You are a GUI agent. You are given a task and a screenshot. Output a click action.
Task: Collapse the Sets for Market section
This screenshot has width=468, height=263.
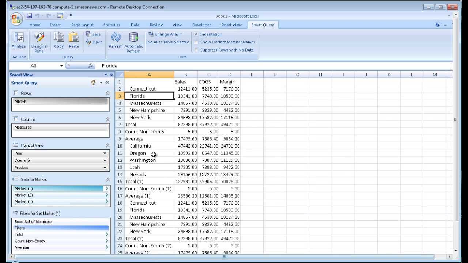pyautogui.click(x=108, y=179)
